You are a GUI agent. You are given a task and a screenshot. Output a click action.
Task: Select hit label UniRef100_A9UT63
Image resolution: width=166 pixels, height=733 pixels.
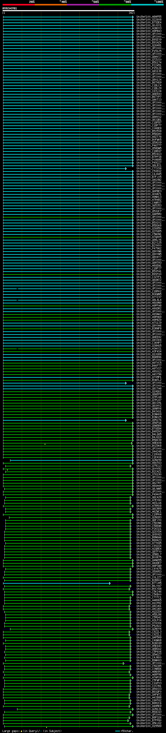(x=149, y=463)
